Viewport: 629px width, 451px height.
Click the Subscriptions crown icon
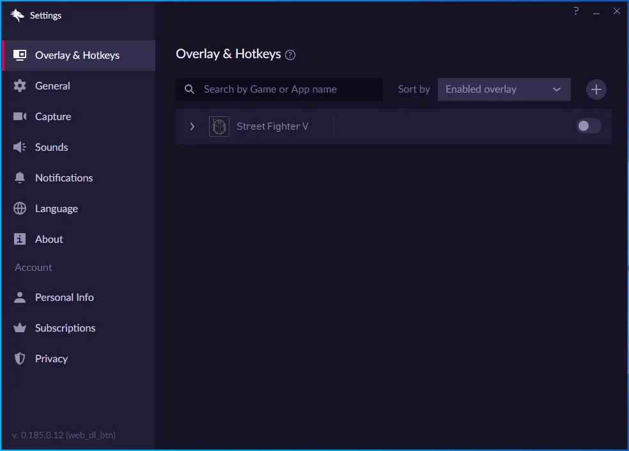coord(20,328)
